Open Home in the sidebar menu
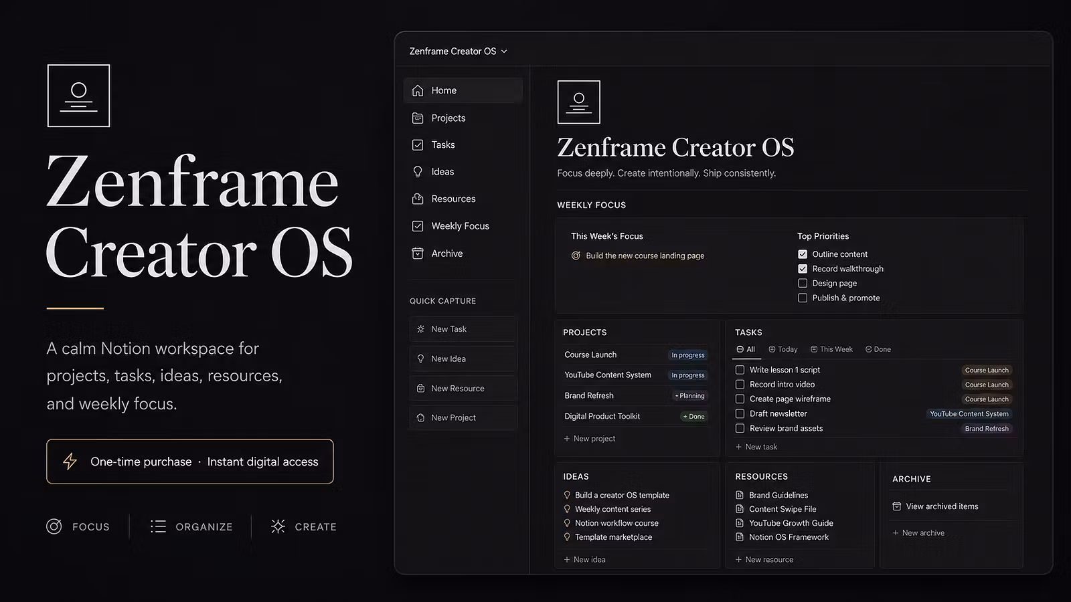Screen dimensions: 1071x602 463,90
